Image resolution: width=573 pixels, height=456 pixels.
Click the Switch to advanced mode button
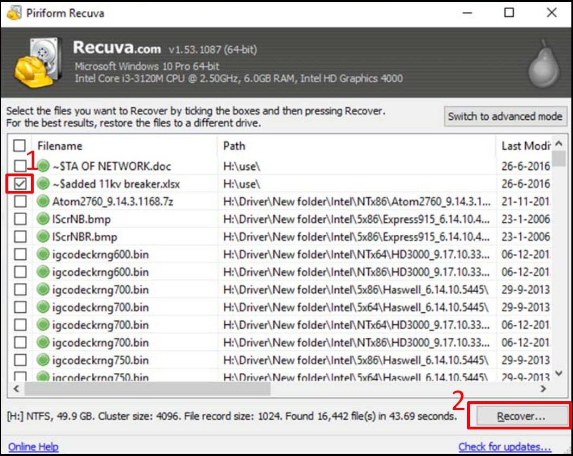pos(505,117)
